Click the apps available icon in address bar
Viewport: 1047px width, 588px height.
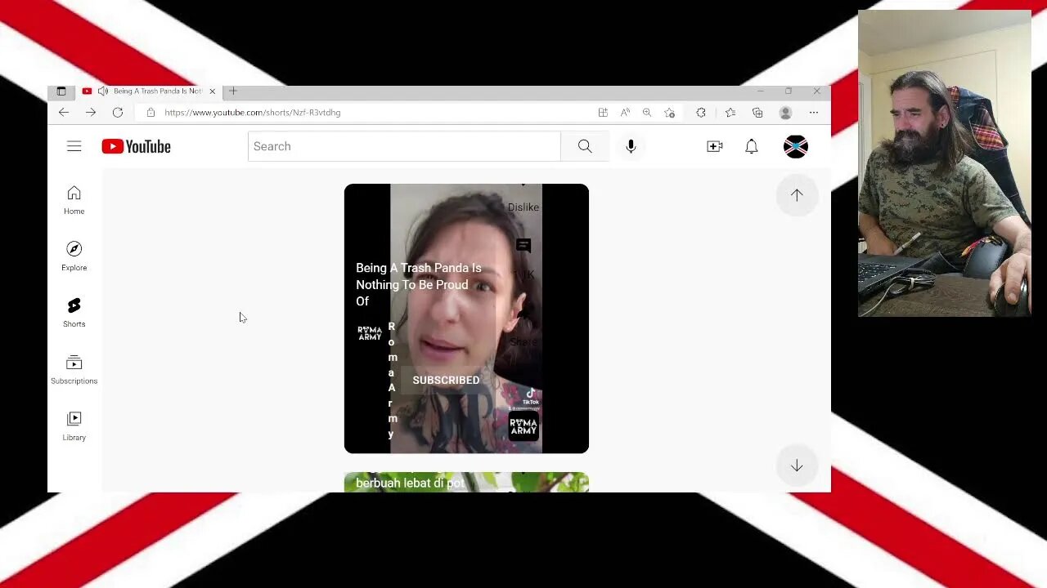click(x=603, y=113)
